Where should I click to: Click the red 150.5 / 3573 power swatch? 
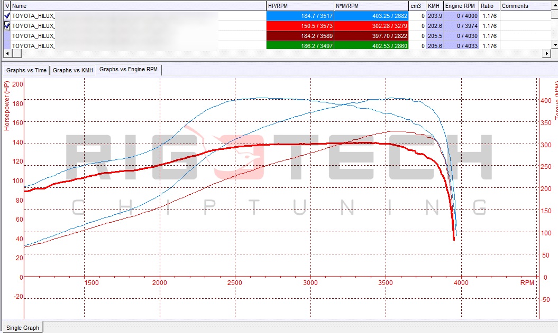click(300, 25)
